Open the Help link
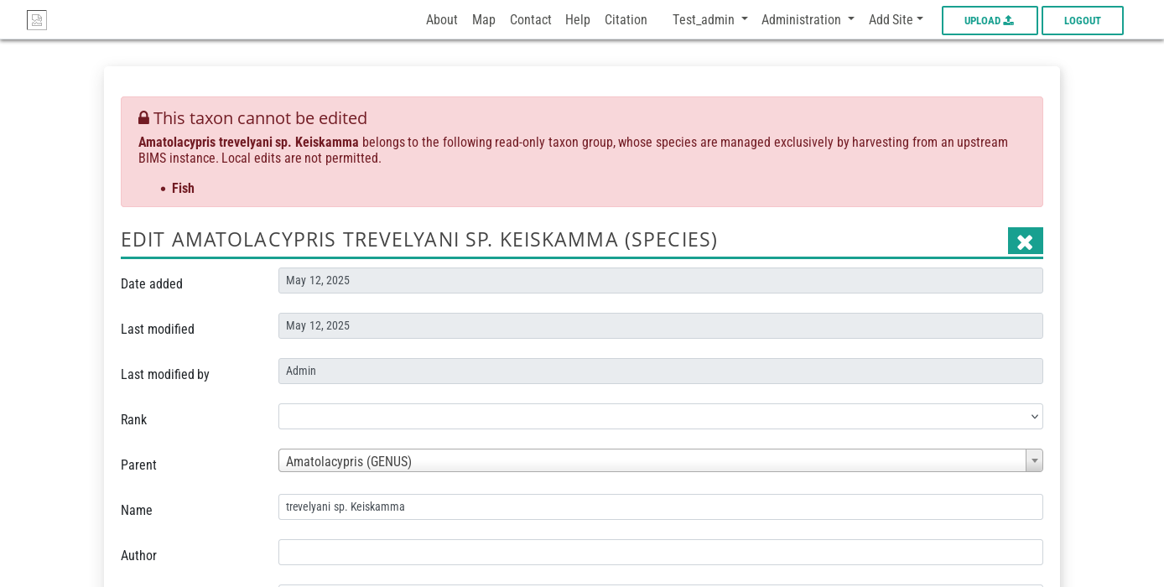The width and height of the screenshot is (1164, 587). pos(578,19)
